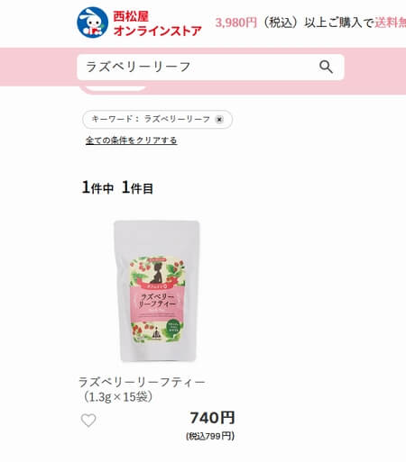Viewport: 406px width, 462px height.
Task: Click the magnifying glass search icon
Action: point(326,67)
